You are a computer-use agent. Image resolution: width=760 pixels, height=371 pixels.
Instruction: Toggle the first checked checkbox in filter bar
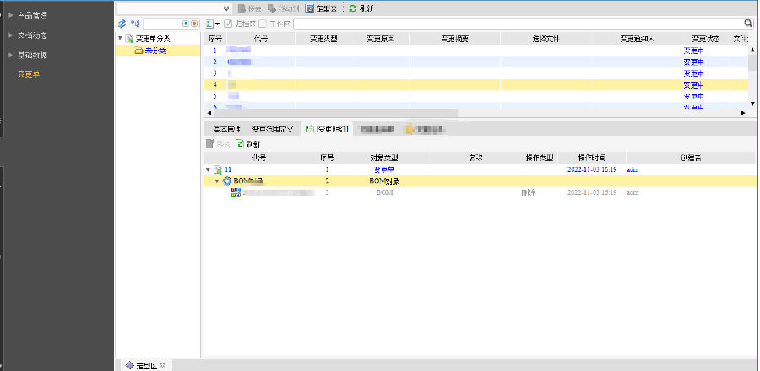pyautogui.click(x=228, y=24)
